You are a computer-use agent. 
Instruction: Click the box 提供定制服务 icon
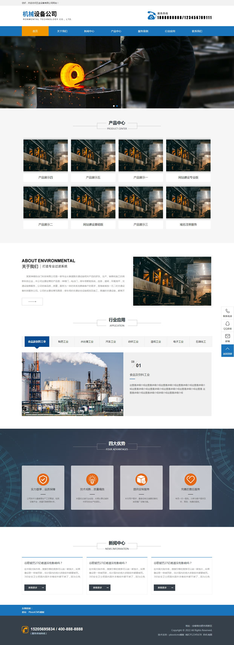click(x=141, y=479)
